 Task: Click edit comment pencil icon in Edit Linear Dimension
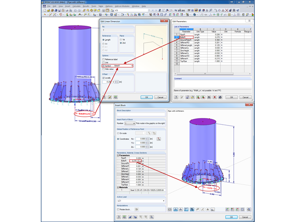coord(110,97)
